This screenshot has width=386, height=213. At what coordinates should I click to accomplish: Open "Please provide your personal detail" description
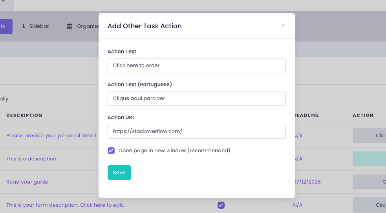(x=51, y=136)
